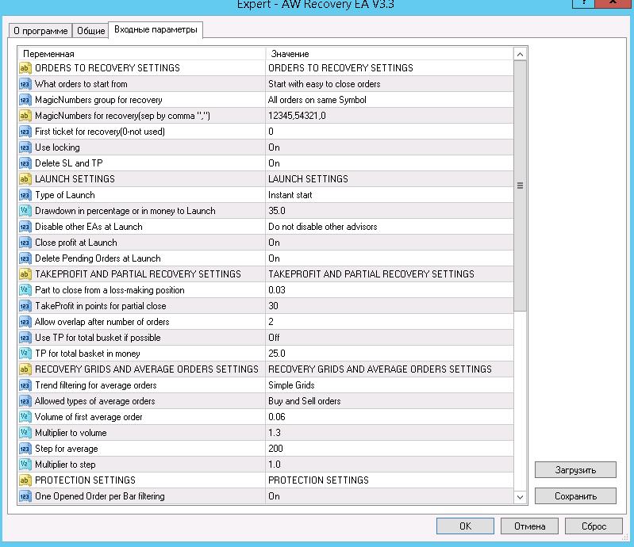Open the 'Do not disable other advisors' value
Image resolution: width=634 pixels, height=547 pixels.
pyautogui.click(x=390, y=227)
